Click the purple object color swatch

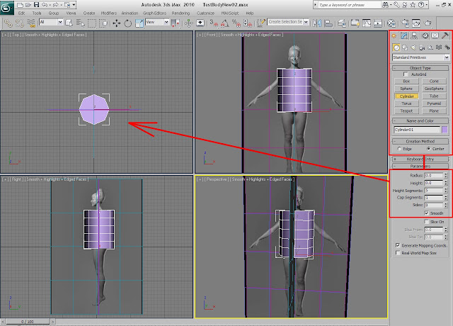coord(445,130)
